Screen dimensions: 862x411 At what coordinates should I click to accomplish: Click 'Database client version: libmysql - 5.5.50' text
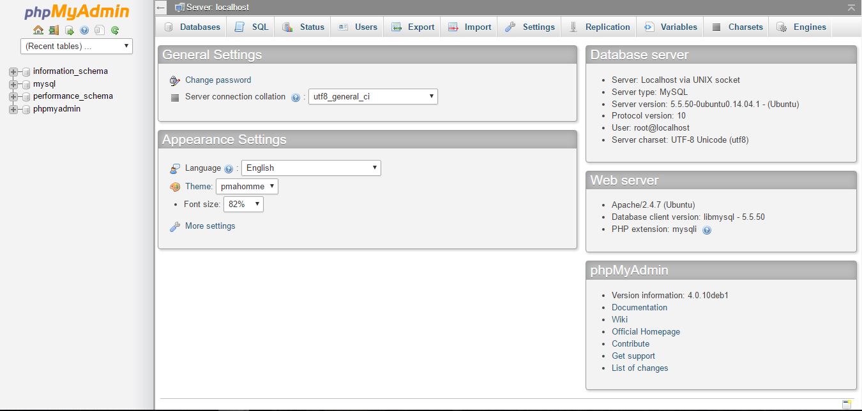click(688, 217)
